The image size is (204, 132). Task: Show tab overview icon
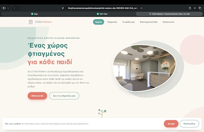[x=200, y=8]
